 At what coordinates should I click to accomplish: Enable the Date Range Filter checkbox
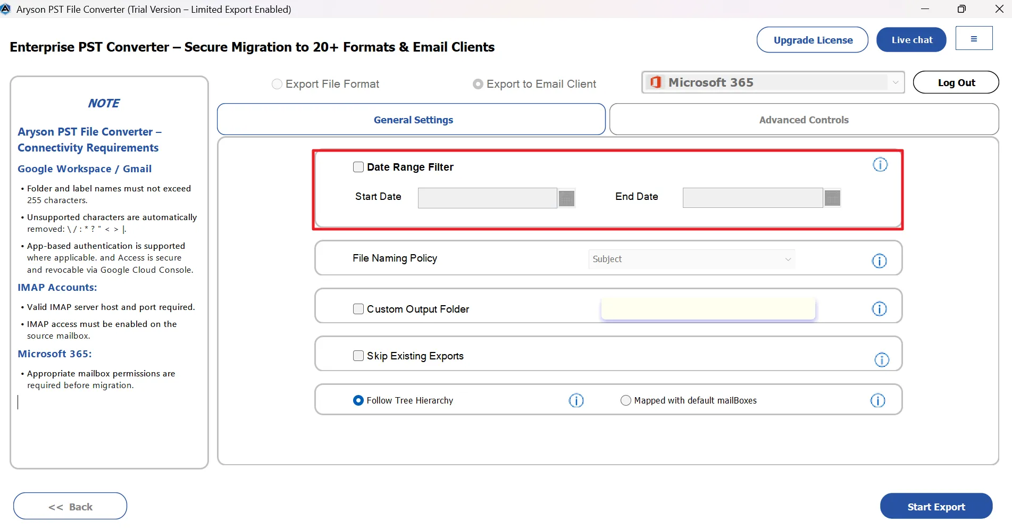pyautogui.click(x=358, y=167)
